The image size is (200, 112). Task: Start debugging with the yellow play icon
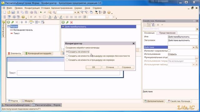(23, 17)
